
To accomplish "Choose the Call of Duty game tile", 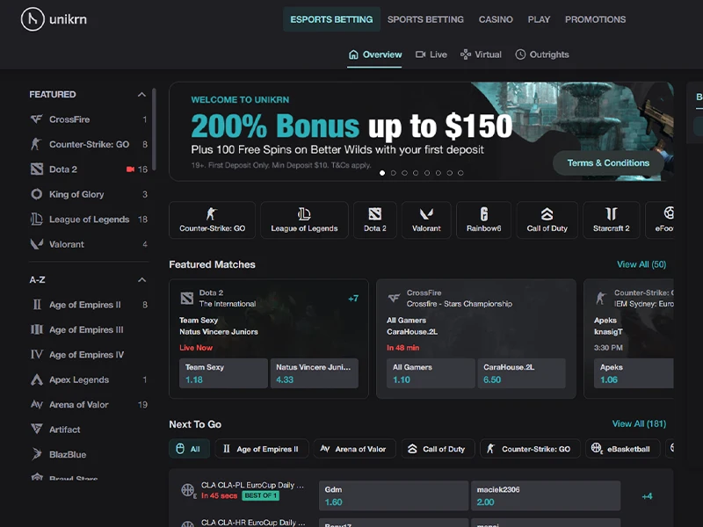I will (x=547, y=220).
